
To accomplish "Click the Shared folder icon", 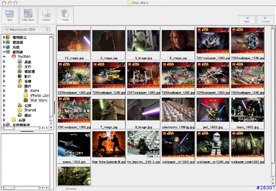I will tap(20, 110).
